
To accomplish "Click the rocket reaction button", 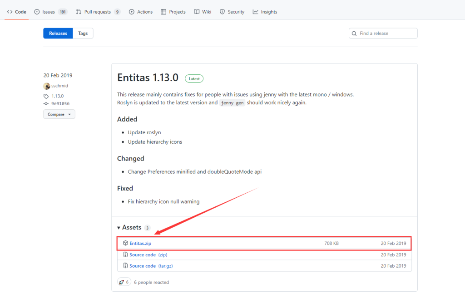I will pos(124,282).
